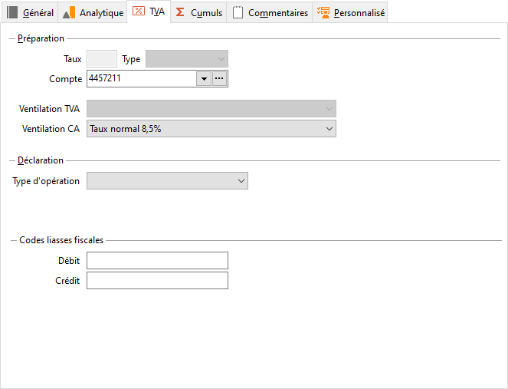508x389 pixels.
Task: Open the Type dropdown
Action: point(187,59)
